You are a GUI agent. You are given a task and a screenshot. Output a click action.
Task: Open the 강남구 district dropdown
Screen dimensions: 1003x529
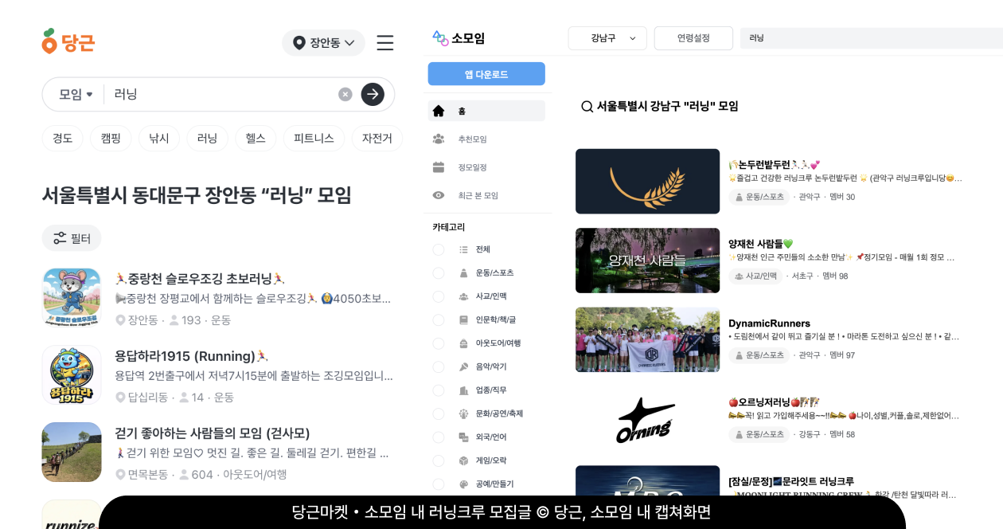[x=607, y=38]
